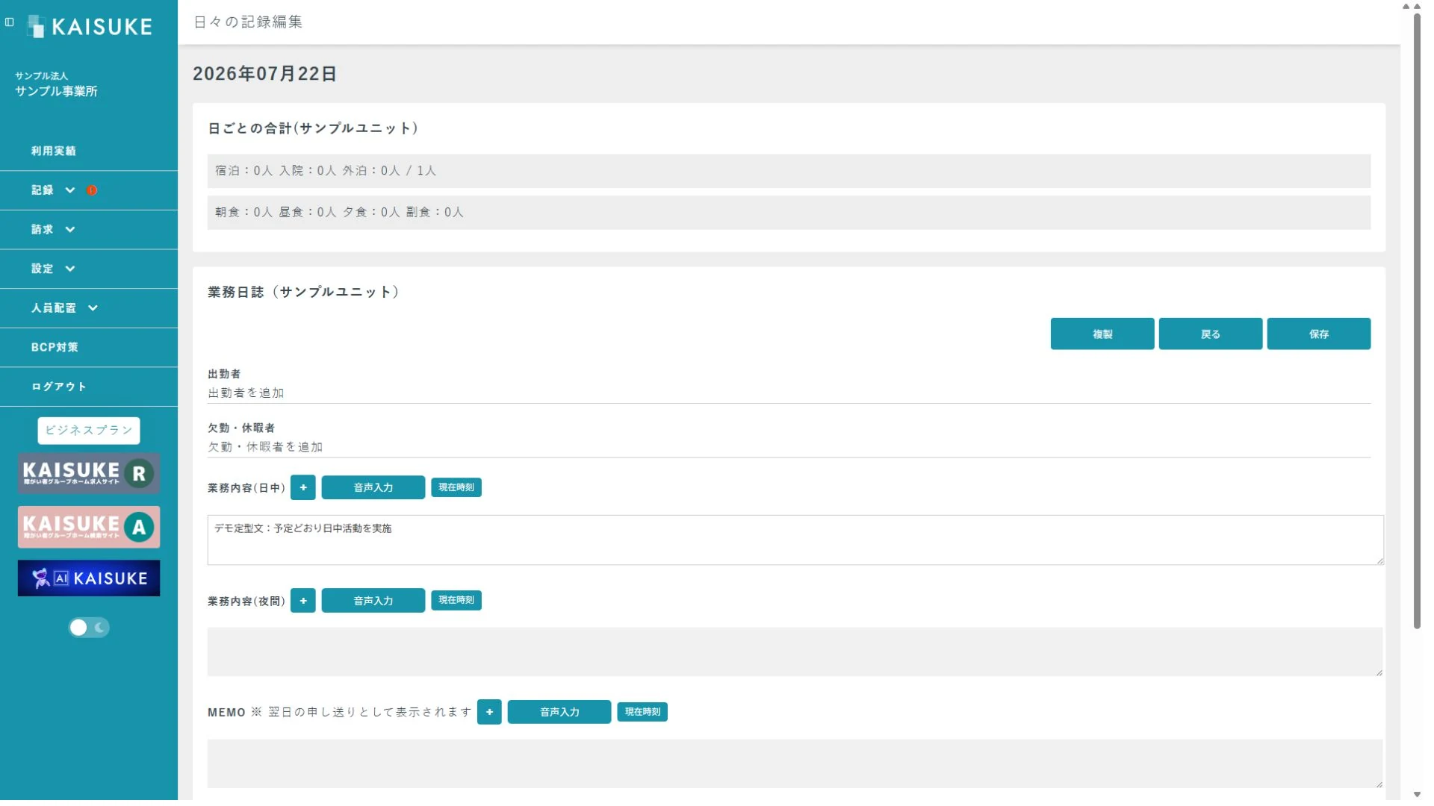This screenshot has width=1434, height=806.
Task: Add template with plus for 業務内容(夜間)
Action: (x=302, y=601)
